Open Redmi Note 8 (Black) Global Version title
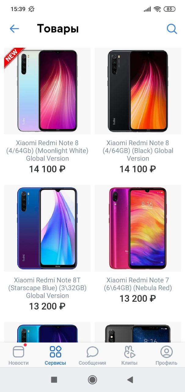 click(x=138, y=151)
